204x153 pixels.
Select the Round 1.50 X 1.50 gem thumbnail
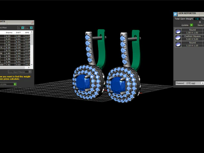[178, 31]
